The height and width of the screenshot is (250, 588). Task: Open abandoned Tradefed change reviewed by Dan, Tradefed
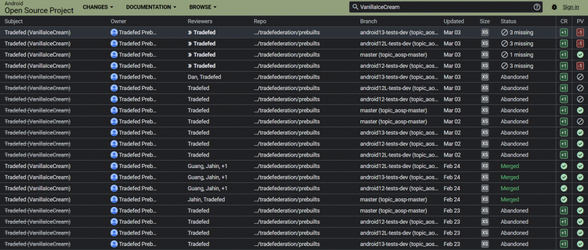pyautogui.click(x=37, y=77)
